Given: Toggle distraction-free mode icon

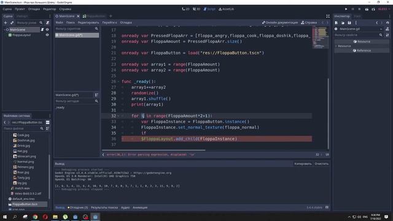Looking at the screenshot, I should 327,16.
